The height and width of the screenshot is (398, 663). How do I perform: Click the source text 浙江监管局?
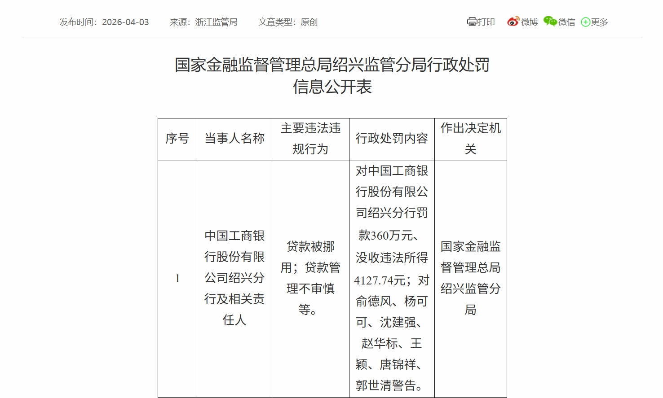216,22
